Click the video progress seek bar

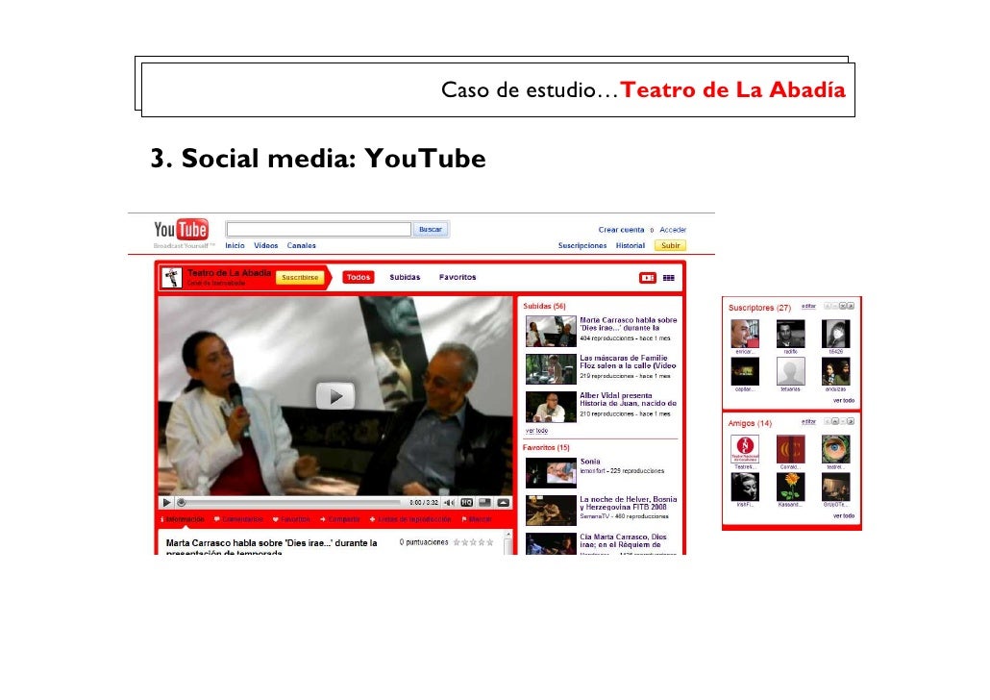click(x=289, y=503)
